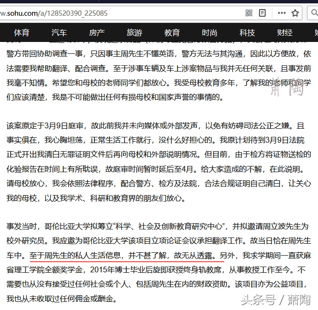Click the text 化验报告在时间上有所耽误
The width and height of the screenshot is (318, 310).
52,169
